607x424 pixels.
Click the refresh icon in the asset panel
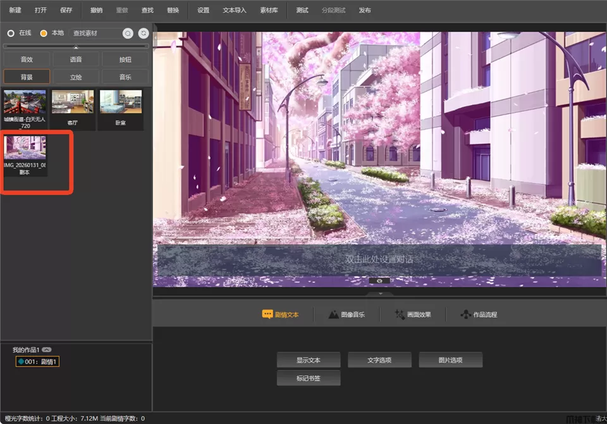click(144, 33)
